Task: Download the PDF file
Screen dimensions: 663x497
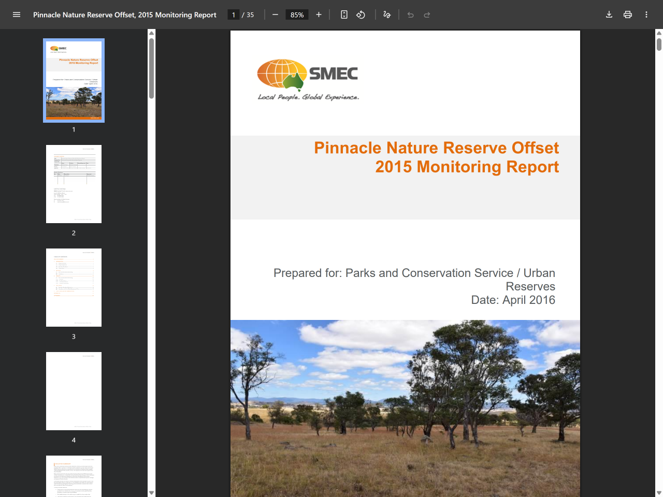Action: click(x=609, y=14)
